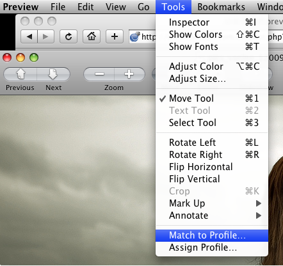
Task: Choose Inspector from Tools menu
Action: click(212, 22)
